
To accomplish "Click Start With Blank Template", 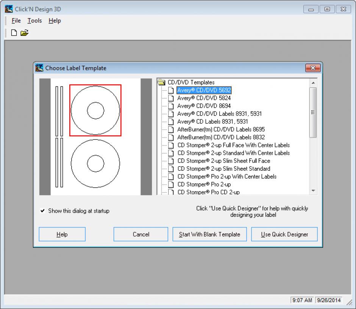I will pos(209,234).
